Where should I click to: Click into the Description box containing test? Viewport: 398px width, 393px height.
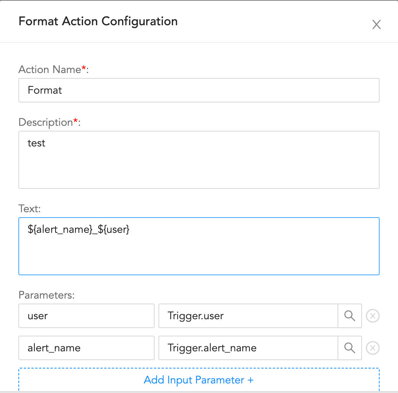click(199, 160)
